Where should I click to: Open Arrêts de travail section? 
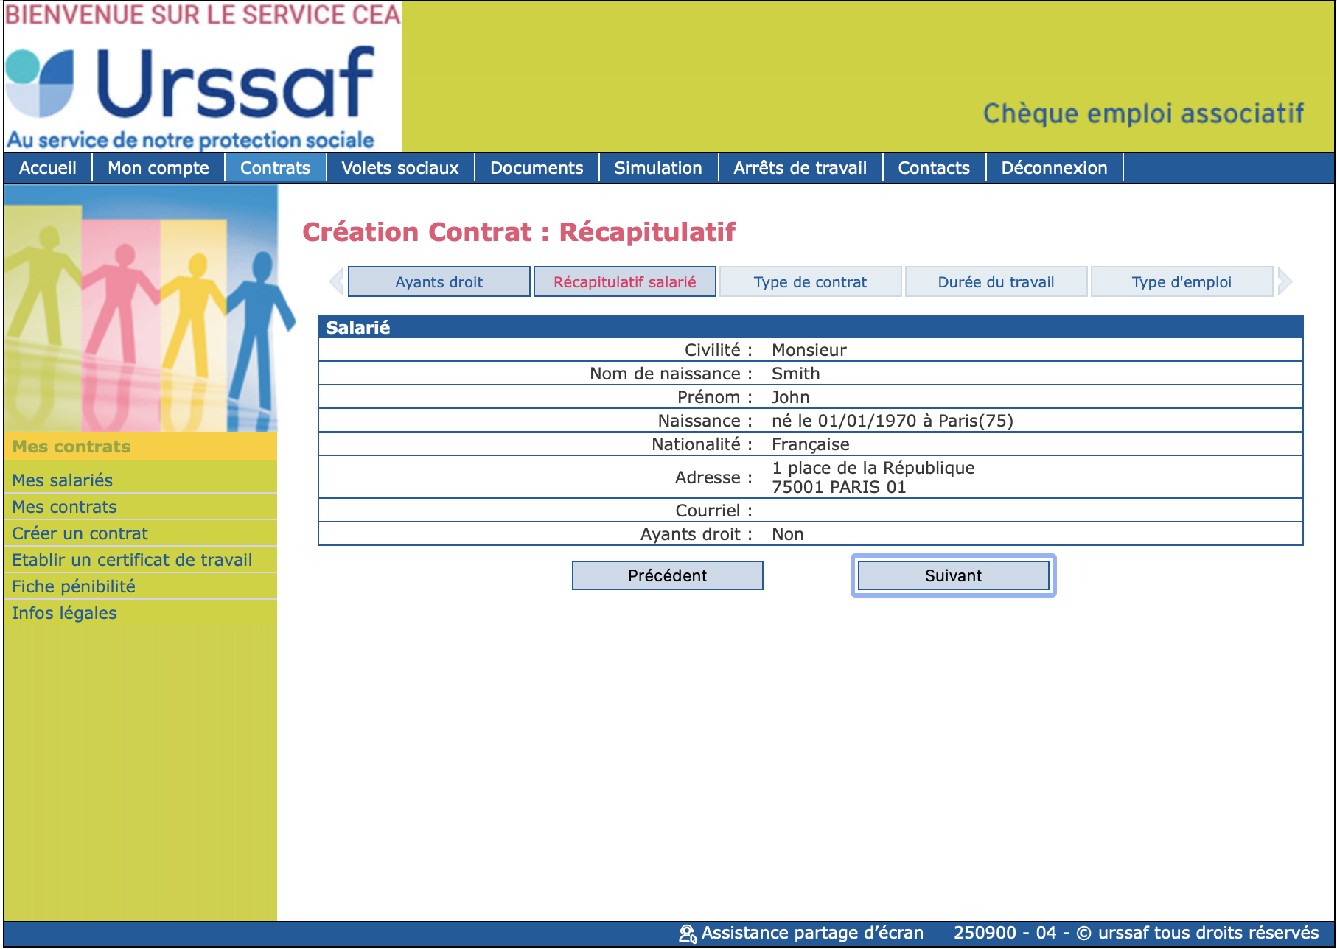click(800, 168)
